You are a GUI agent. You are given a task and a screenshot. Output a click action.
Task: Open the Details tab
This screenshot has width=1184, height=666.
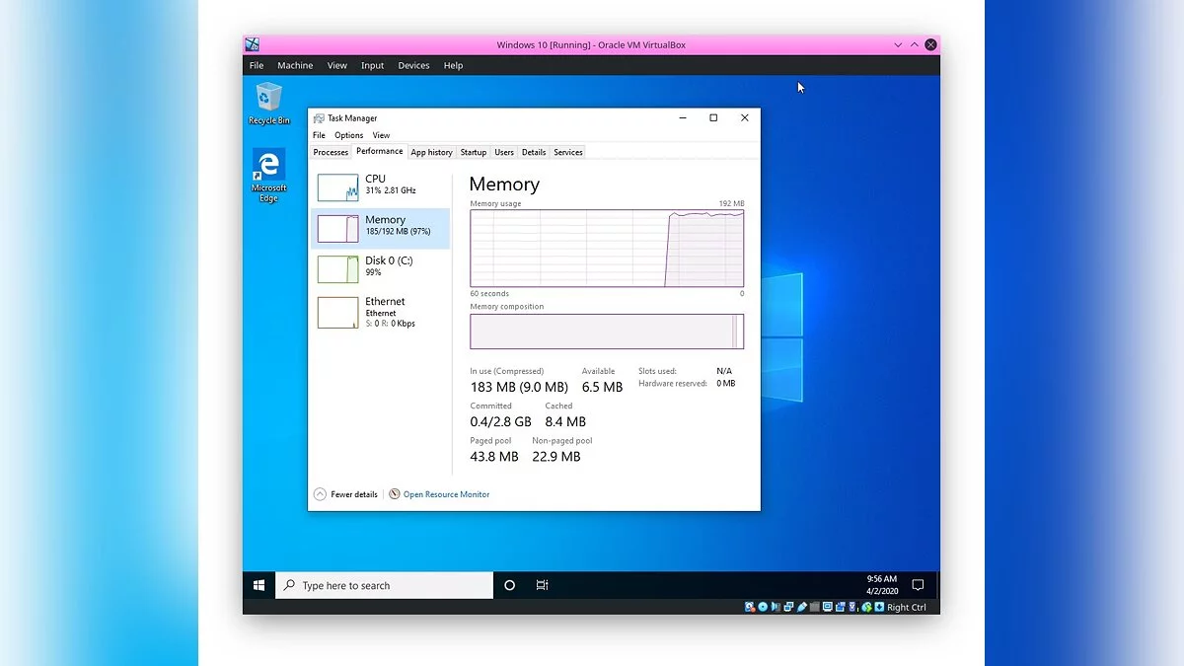click(534, 152)
